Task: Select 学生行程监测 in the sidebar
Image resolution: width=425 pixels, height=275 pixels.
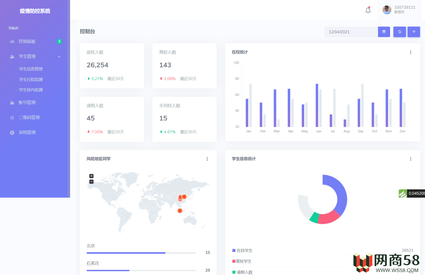Action: [31, 80]
